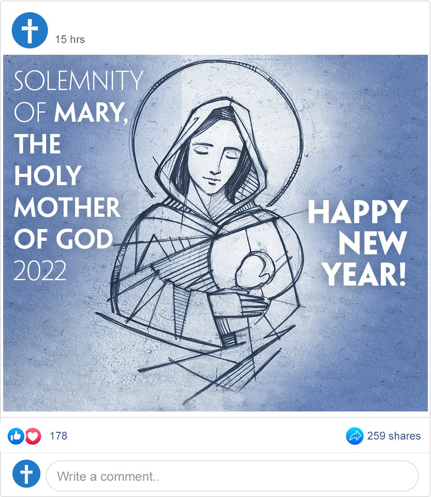Click the 'OF GOD' text on image

pyautogui.click(x=63, y=239)
